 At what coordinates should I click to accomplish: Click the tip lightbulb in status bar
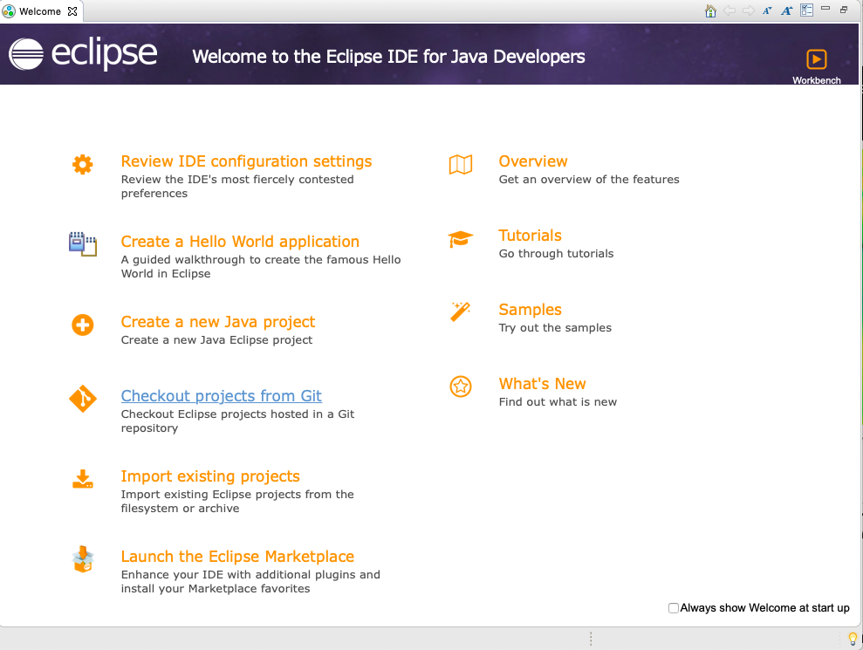tap(853, 639)
